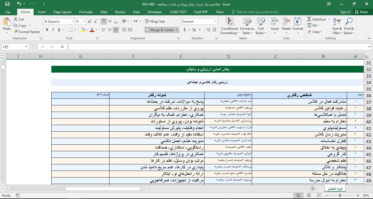Toggle Normal view in status bar
373x199 pixels.
coord(298,195)
